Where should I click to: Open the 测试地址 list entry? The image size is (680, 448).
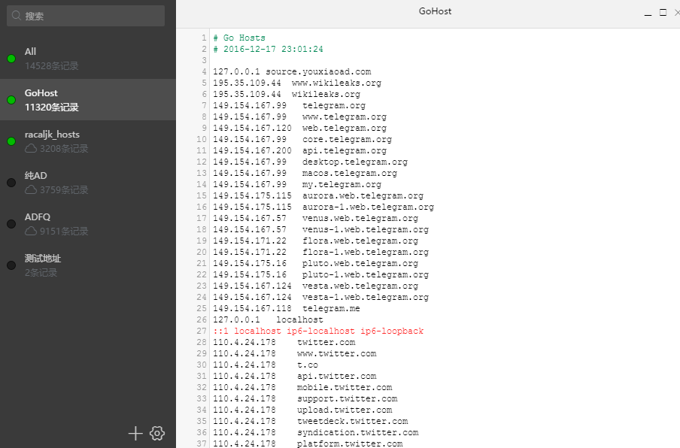[88, 265]
